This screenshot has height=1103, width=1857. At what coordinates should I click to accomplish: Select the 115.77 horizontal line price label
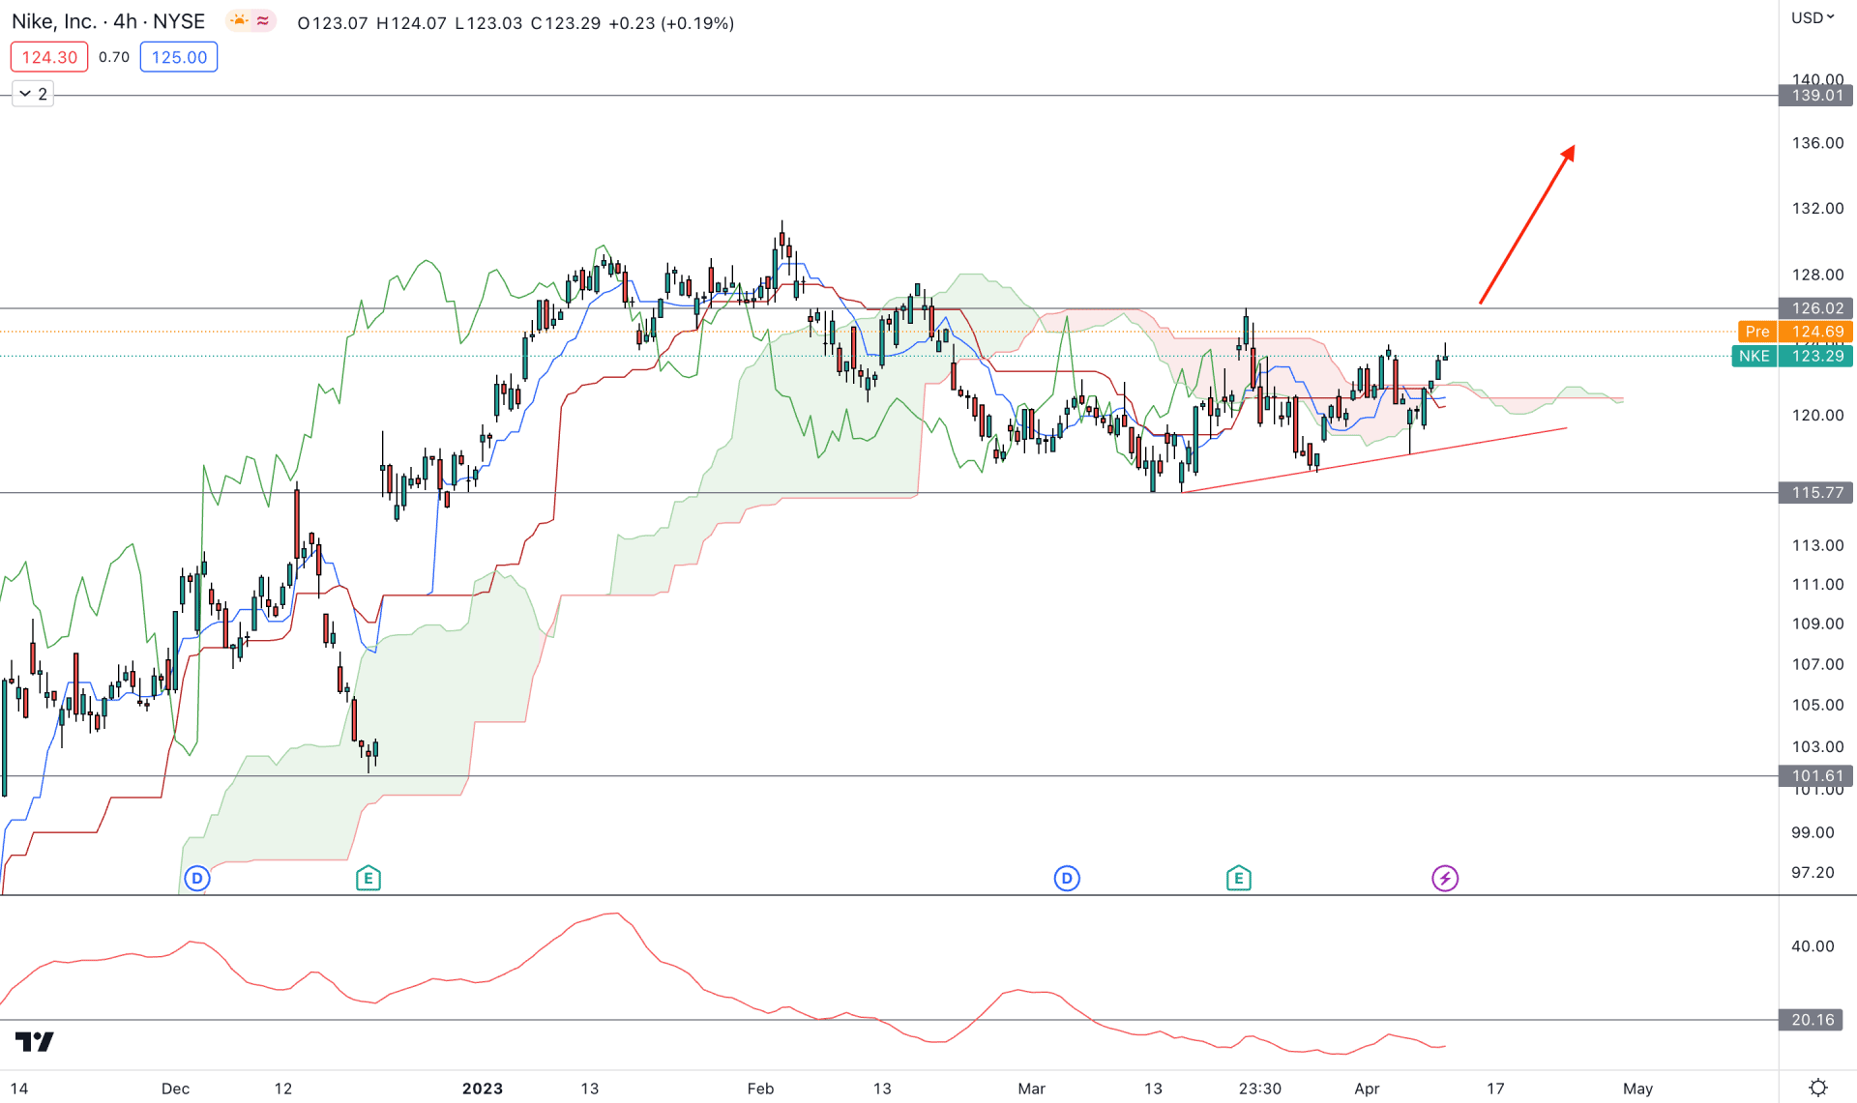tap(1816, 493)
